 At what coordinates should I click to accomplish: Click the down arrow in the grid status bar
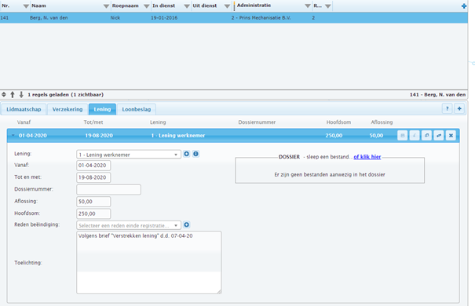pyautogui.click(x=21, y=94)
